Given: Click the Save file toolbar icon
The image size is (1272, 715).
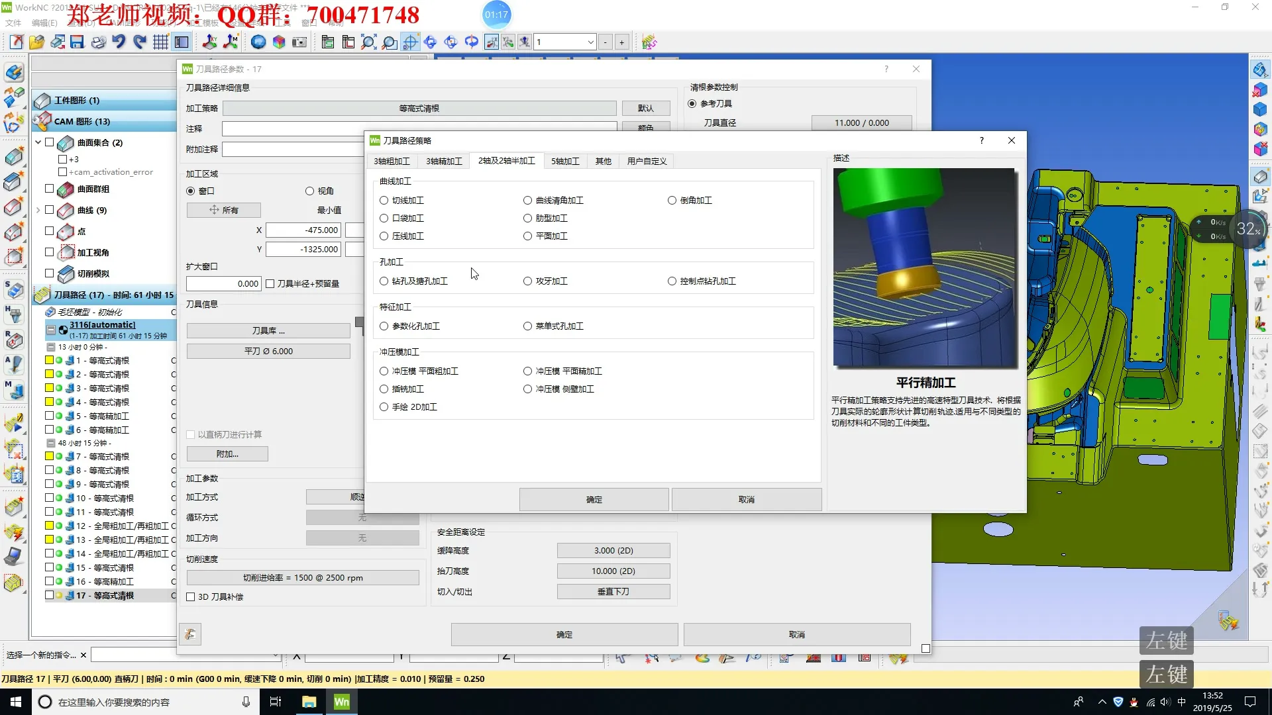Looking at the screenshot, I should point(78,42).
